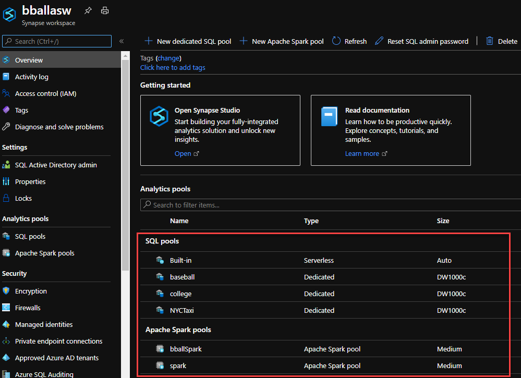Open Activity log in the sidebar
This screenshot has height=378, width=521.
[31, 77]
